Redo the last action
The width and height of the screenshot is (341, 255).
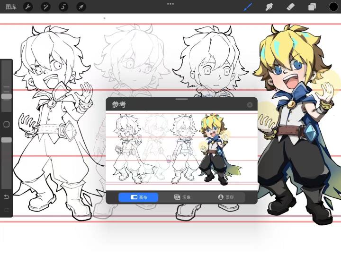coord(7,210)
